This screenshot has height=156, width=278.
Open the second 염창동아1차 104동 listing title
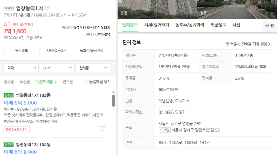(33, 145)
